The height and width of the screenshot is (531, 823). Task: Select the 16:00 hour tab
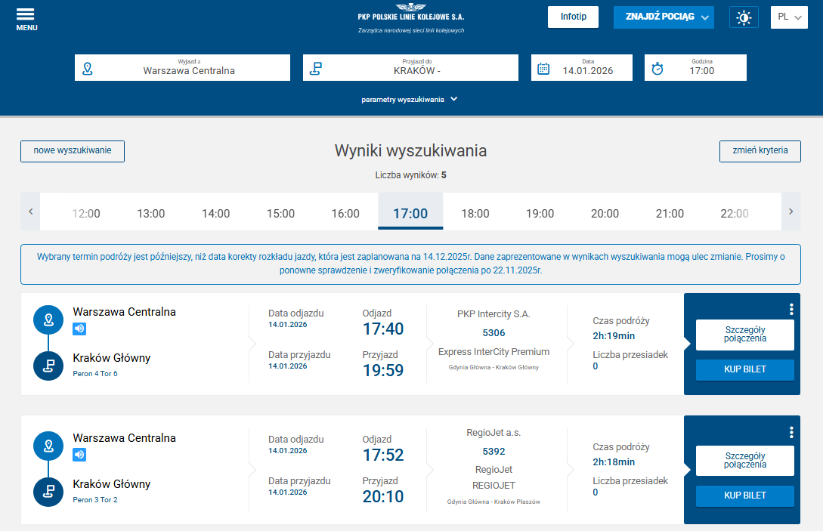pos(345,213)
